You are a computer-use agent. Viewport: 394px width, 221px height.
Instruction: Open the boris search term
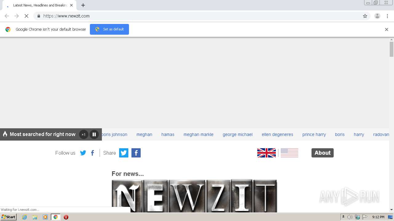(x=340, y=134)
